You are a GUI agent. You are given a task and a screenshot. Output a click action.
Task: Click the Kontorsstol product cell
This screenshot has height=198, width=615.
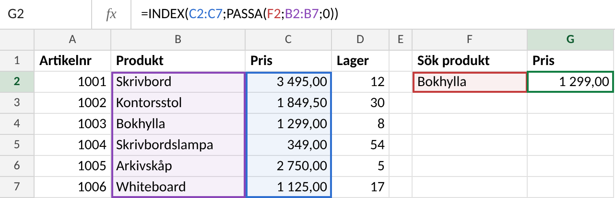pyautogui.click(x=178, y=102)
